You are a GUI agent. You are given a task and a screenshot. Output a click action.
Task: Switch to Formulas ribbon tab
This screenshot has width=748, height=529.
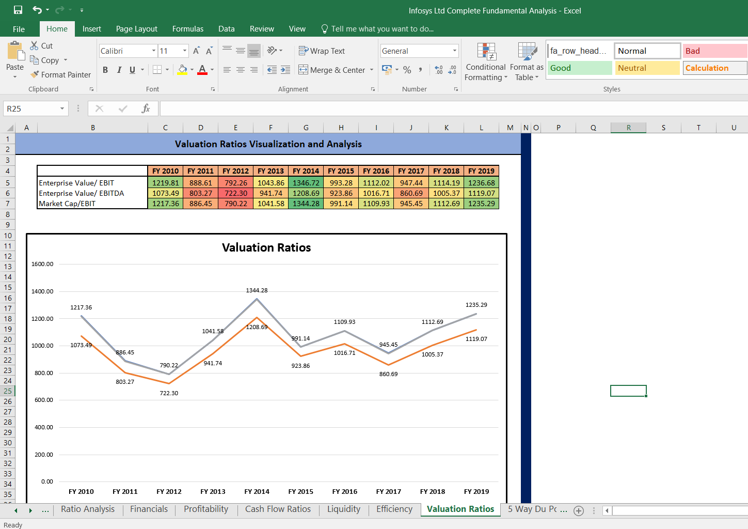[x=188, y=29]
